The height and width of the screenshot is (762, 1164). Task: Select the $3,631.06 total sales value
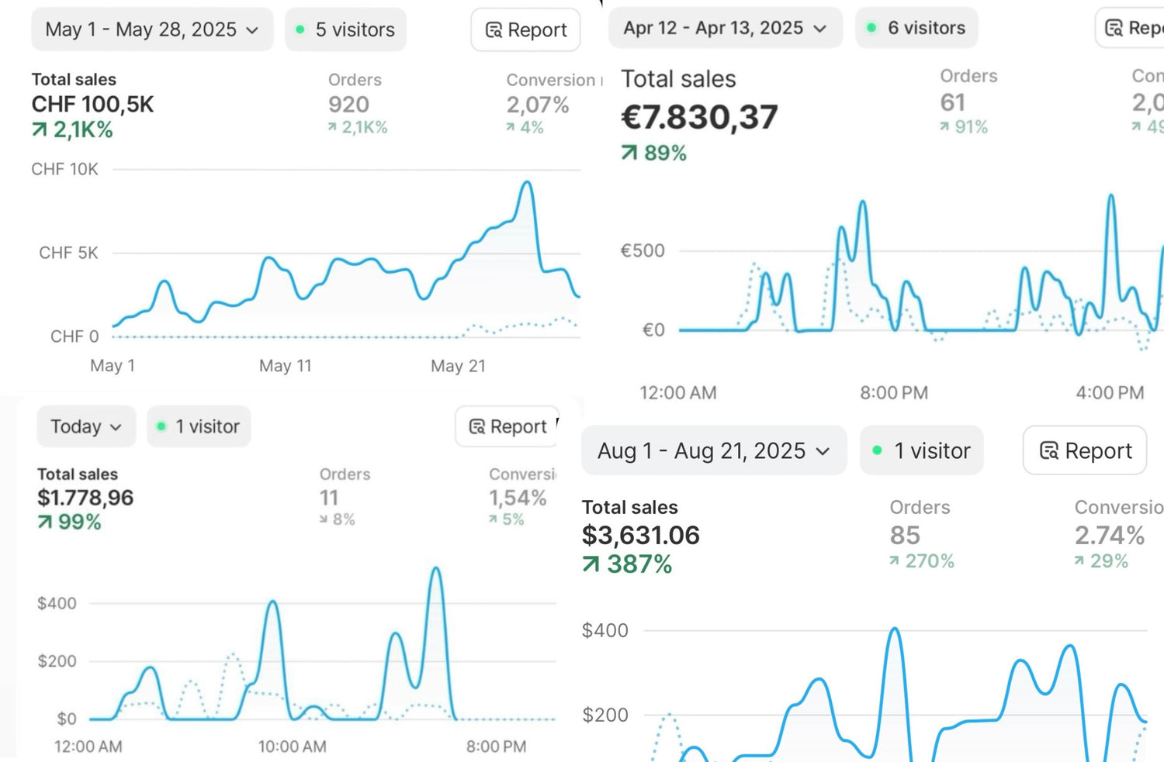point(641,535)
